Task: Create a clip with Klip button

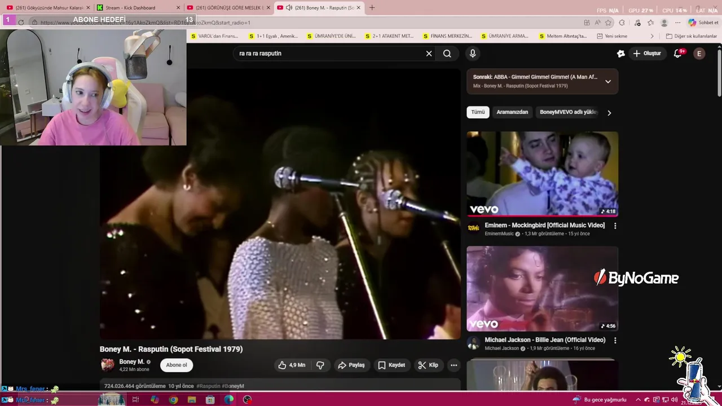Action: click(428, 365)
